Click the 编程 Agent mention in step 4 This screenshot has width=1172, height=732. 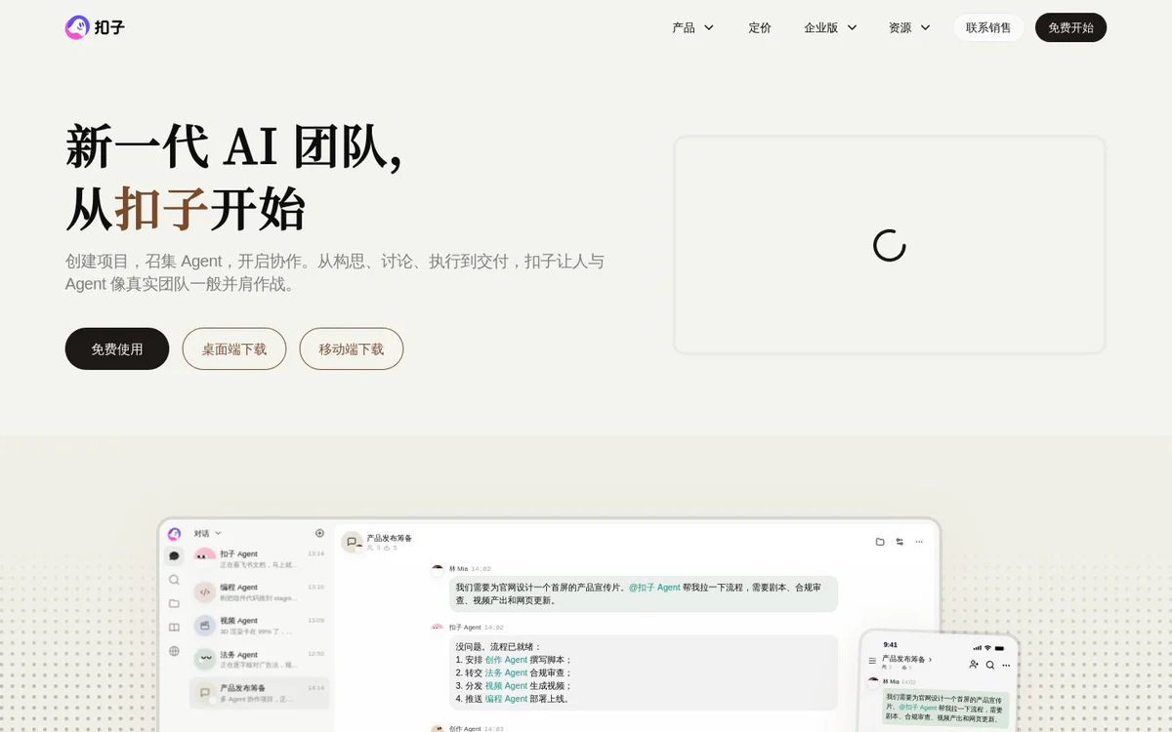(x=506, y=699)
